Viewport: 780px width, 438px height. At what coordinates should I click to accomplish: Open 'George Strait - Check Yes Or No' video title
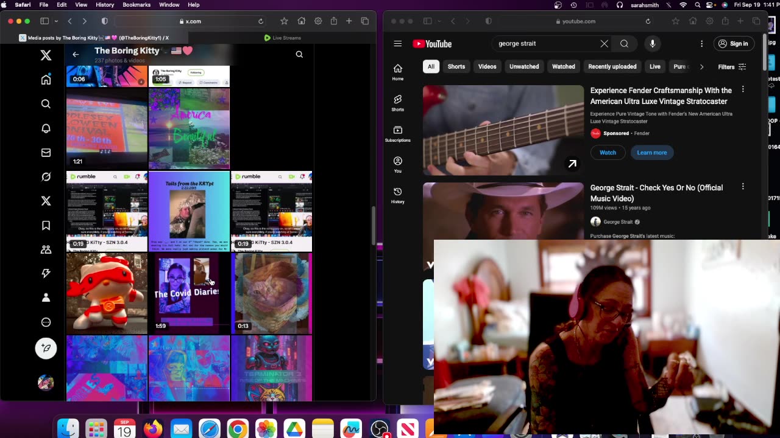click(657, 193)
